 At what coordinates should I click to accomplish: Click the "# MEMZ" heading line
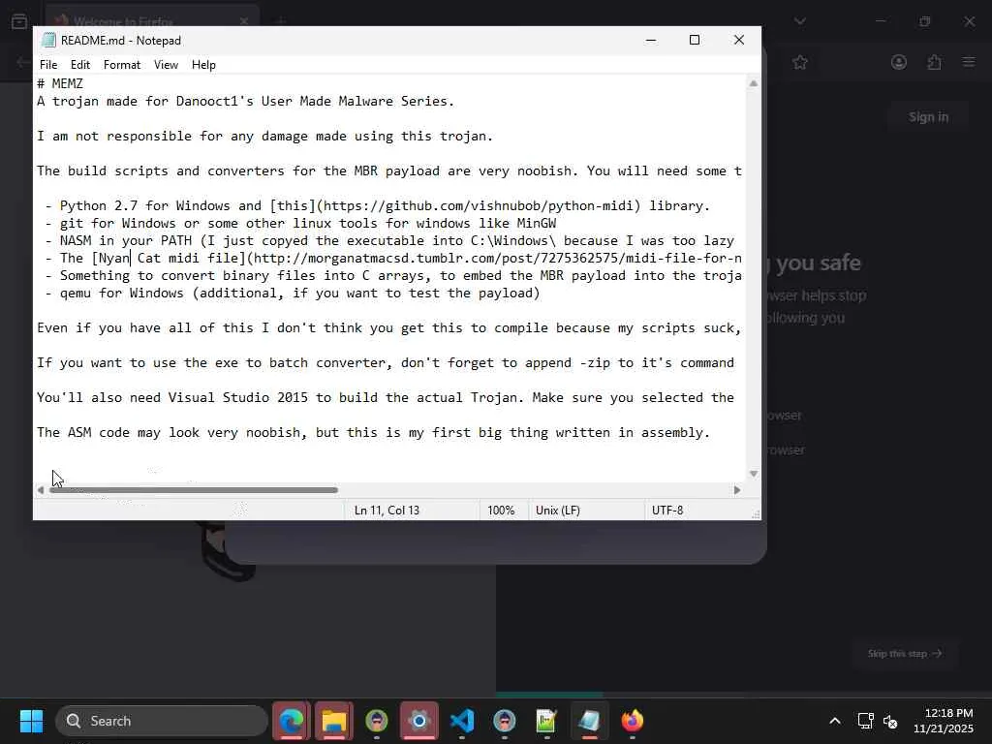[60, 83]
